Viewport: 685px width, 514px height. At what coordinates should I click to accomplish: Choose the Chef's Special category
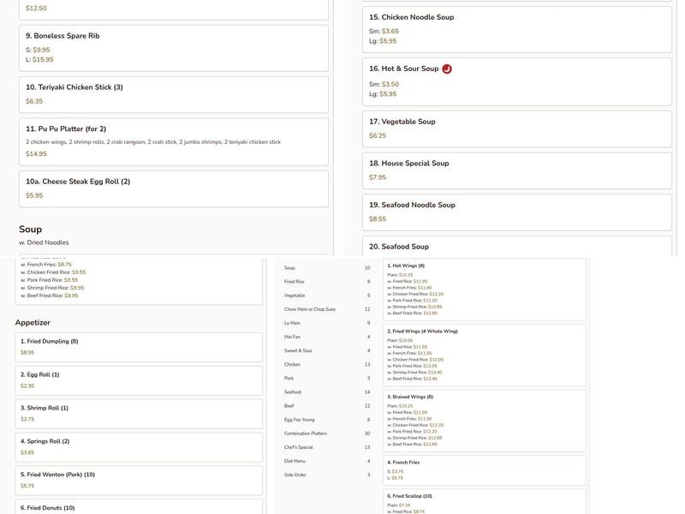pos(299,447)
